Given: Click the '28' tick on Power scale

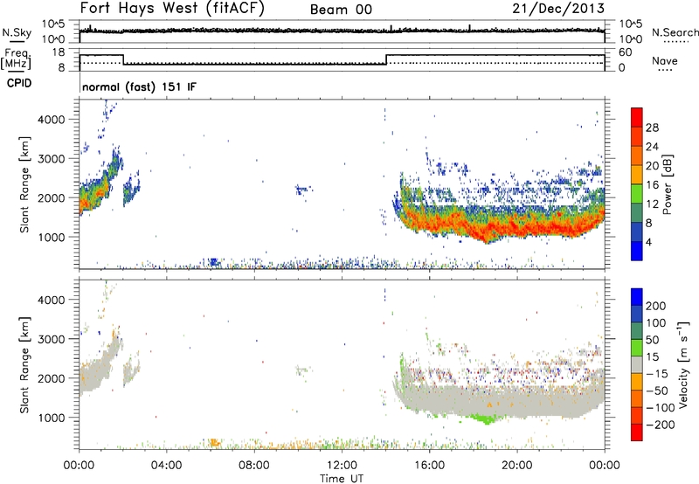Looking at the screenshot, I should point(652,128).
